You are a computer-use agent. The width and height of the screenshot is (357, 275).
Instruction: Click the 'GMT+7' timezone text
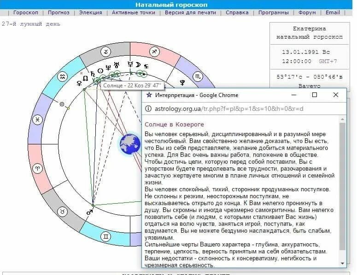328,61
